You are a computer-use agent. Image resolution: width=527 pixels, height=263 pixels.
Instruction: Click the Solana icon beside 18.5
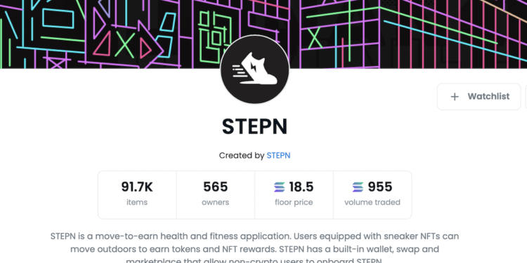pyautogui.click(x=279, y=187)
